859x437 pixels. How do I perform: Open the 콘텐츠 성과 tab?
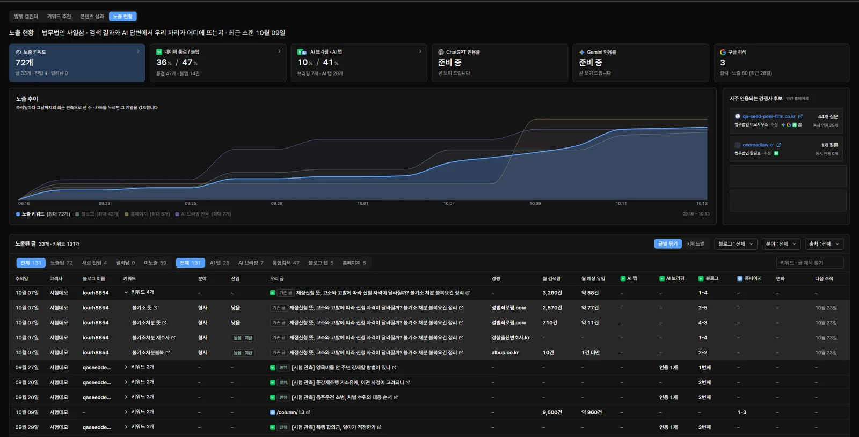(x=92, y=17)
